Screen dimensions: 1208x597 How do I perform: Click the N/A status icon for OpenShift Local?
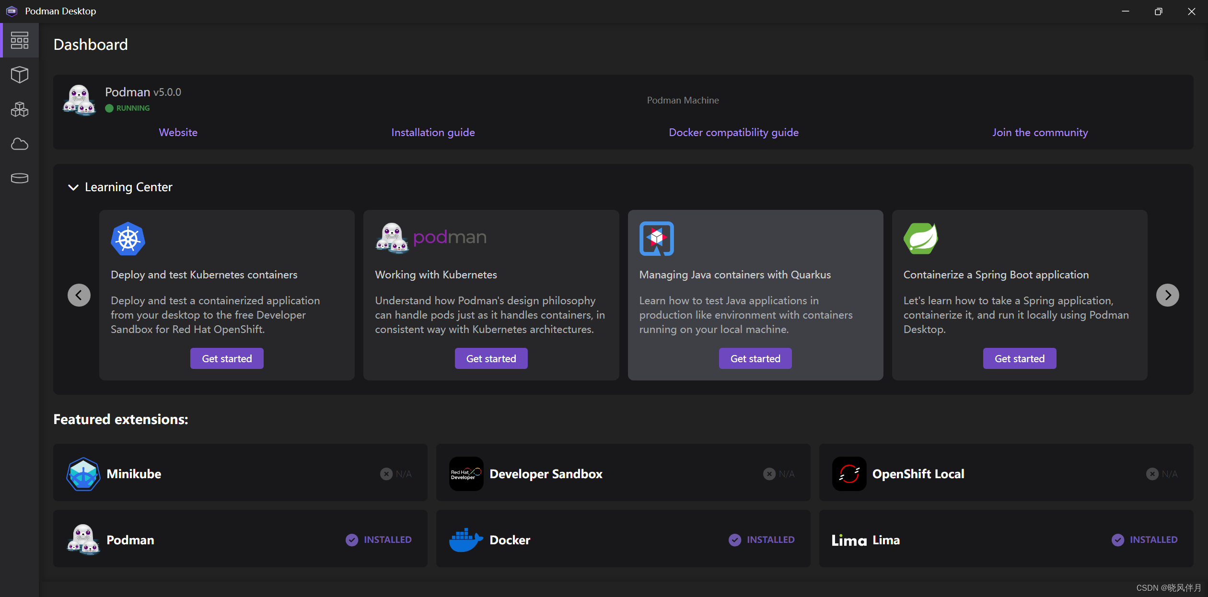coord(1152,474)
